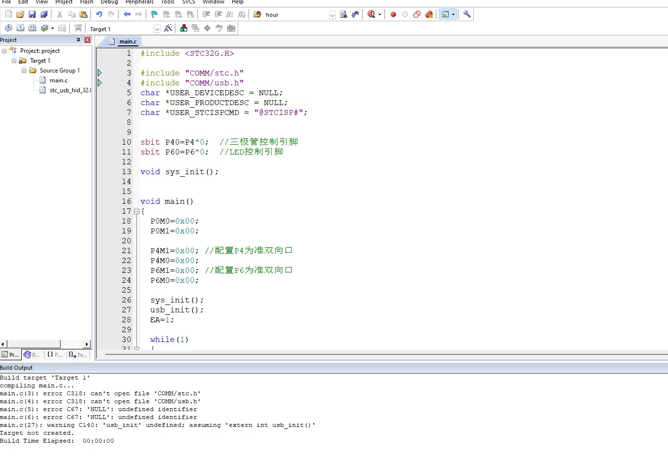Viewport: 668px width, 458px height.
Task: Insert a breakpoint with the red dot
Action: tap(393, 14)
